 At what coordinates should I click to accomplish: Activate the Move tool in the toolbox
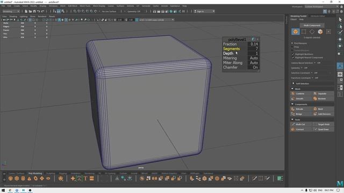pyautogui.click(x=340, y=39)
